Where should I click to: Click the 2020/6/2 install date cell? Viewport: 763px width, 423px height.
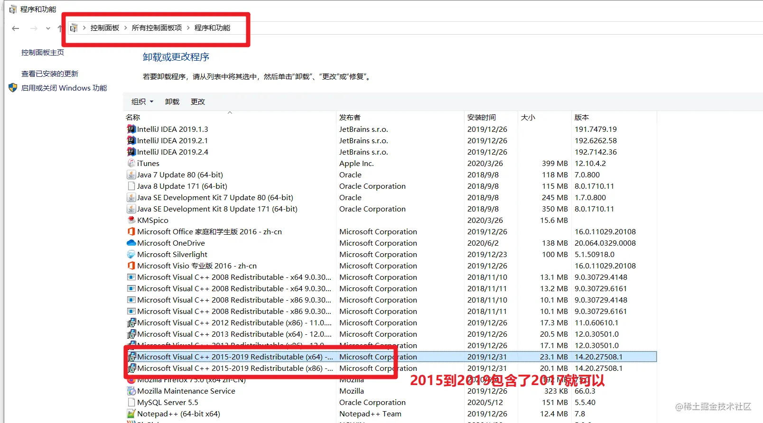tap(483, 243)
